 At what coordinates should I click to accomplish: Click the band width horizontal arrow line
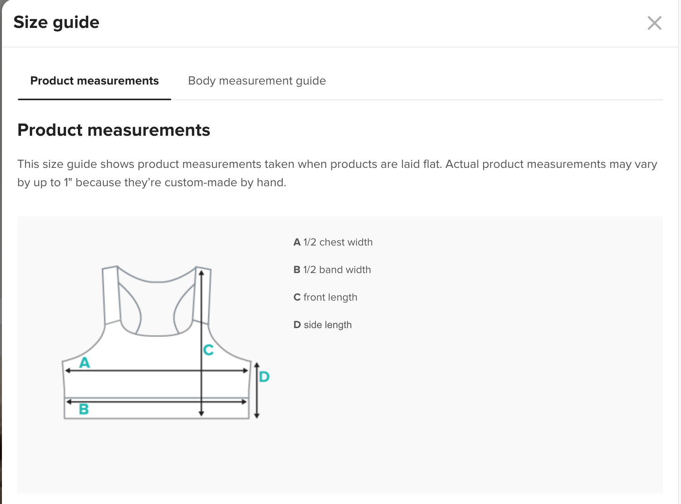156,402
